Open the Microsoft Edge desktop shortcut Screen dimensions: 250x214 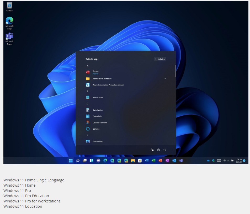tap(9, 23)
